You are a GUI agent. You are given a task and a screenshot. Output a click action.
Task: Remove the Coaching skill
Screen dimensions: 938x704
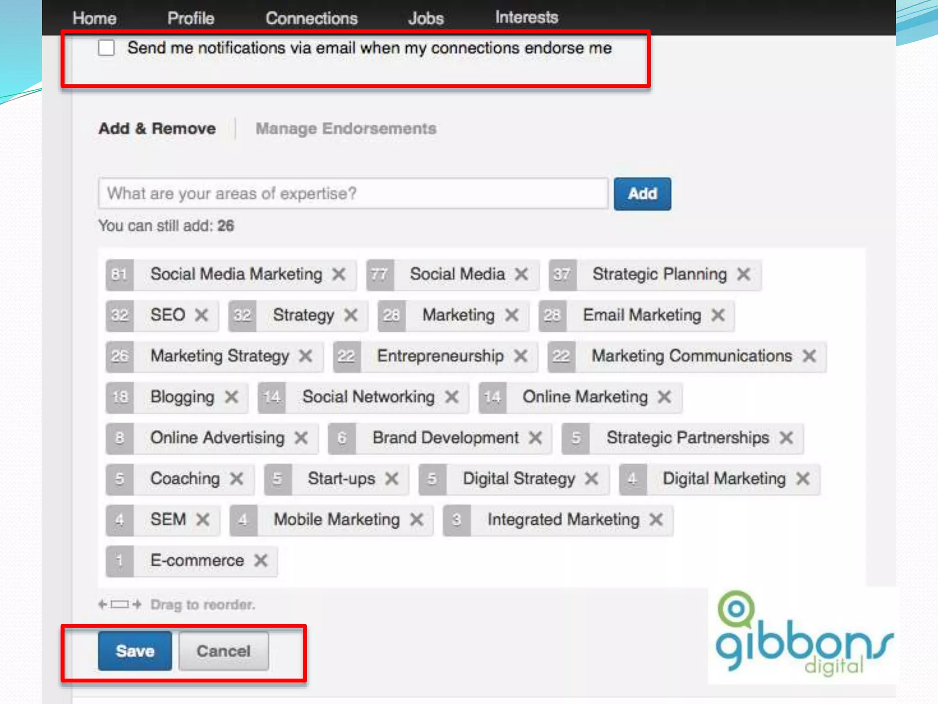[237, 479]
